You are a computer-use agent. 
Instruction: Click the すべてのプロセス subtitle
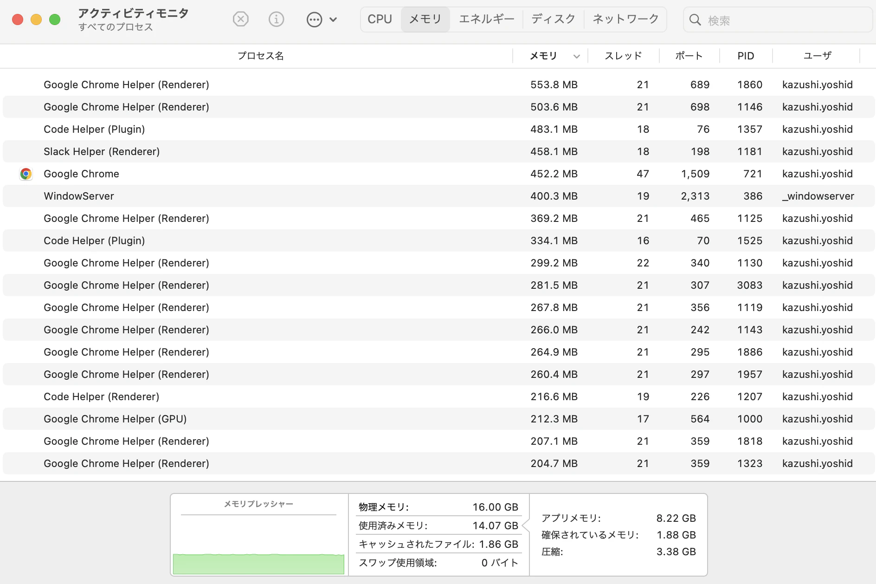116,27
